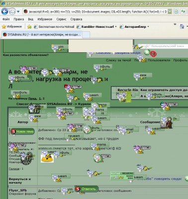Expand the Авторамблер dropdown arrow
Viewport: 188px width, 199px height.
coord(148,27)
